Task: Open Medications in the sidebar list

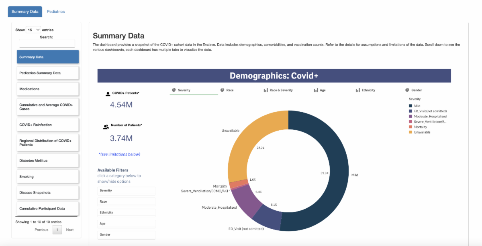Action: [47, 89]
